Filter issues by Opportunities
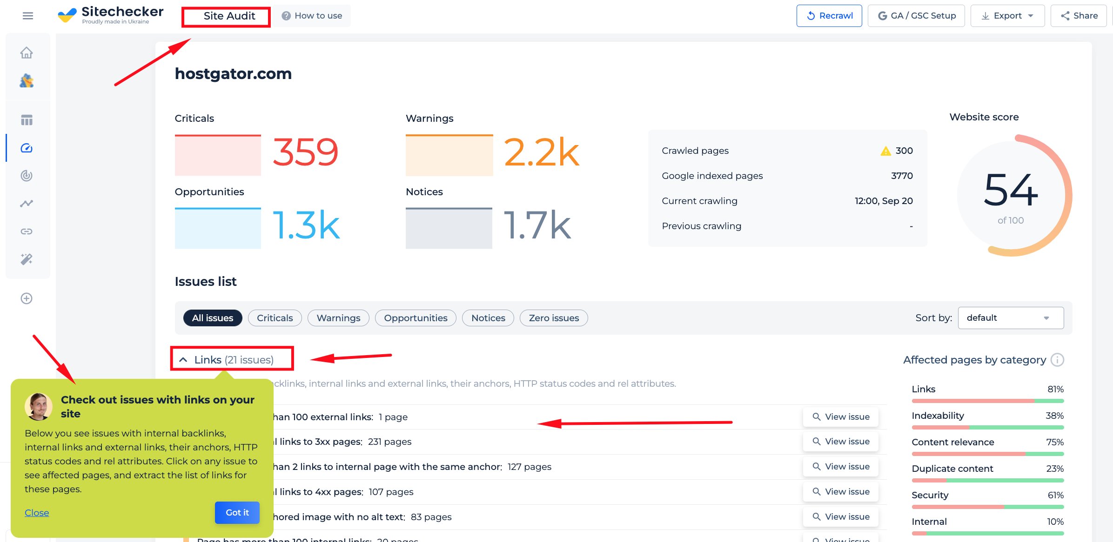The height and width of the screenshot is (542, 1113). 416,318
